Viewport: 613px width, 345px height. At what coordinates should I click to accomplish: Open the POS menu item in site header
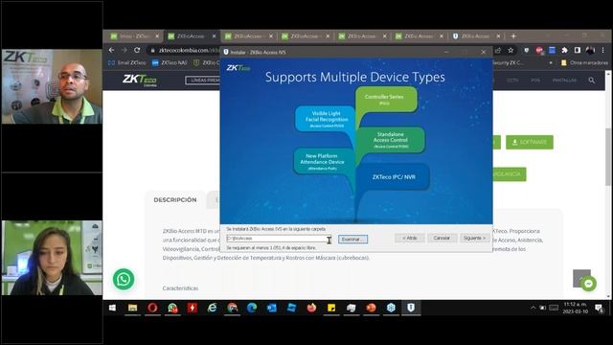click(x=535, y=80)
